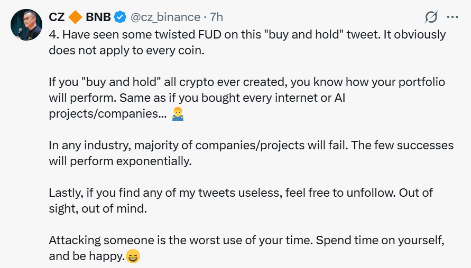Image resolution: width=471 pixels, height=268 pixels.
Task: Click the Grok slashed-circle icon
Action: (x=431, y=17)
